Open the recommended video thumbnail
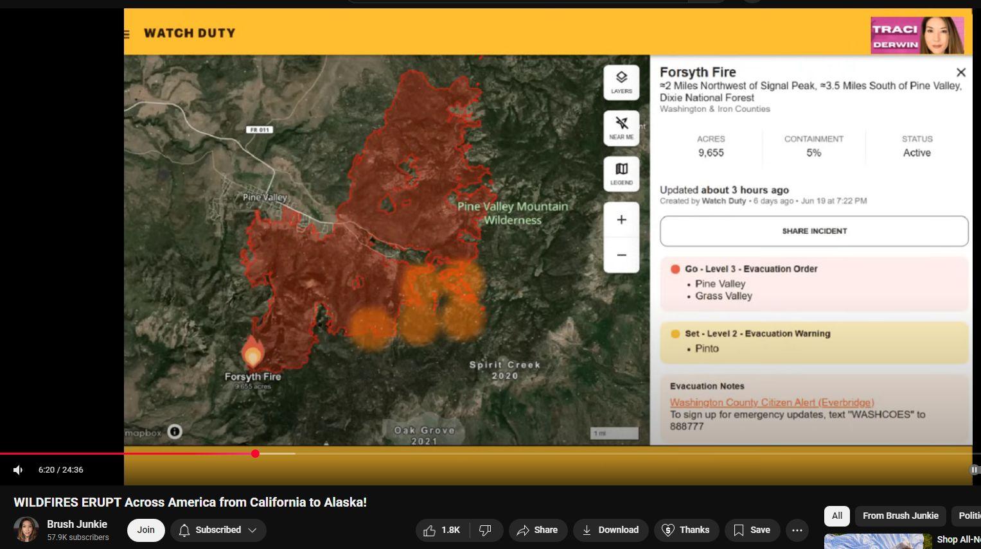Screen dimensions: 981x549 point(878,541)
